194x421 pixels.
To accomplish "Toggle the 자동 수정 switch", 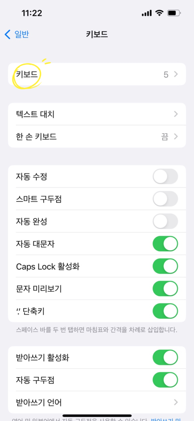I will [165, 176].
